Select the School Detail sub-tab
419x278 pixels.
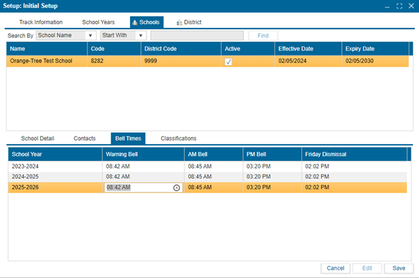click(x=38, y=139)
